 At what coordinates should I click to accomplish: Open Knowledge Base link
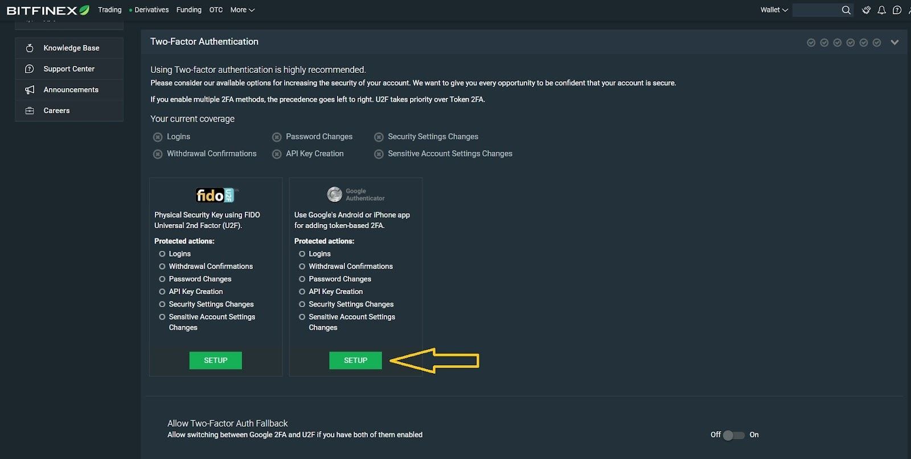[71, 48]
